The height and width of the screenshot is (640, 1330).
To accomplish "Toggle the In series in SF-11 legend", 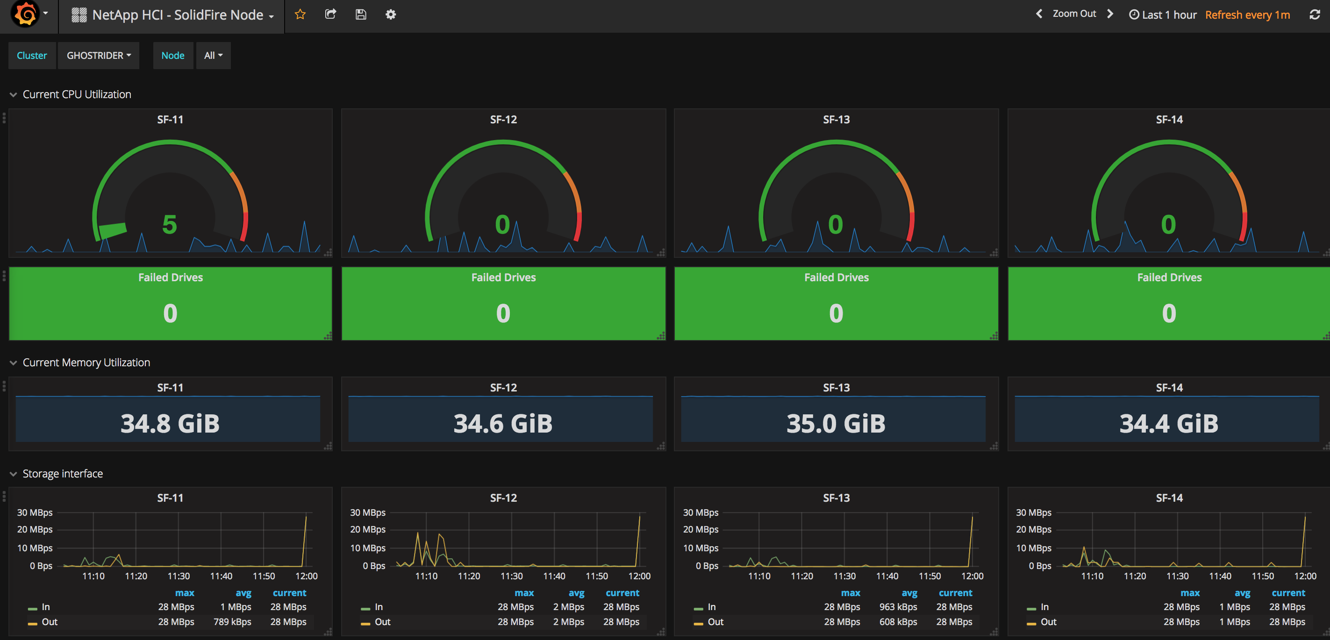I will [45, 607].
